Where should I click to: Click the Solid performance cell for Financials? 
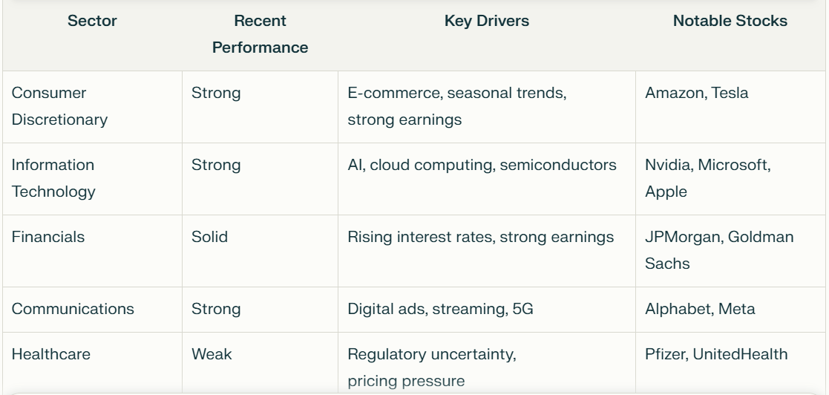260,251
